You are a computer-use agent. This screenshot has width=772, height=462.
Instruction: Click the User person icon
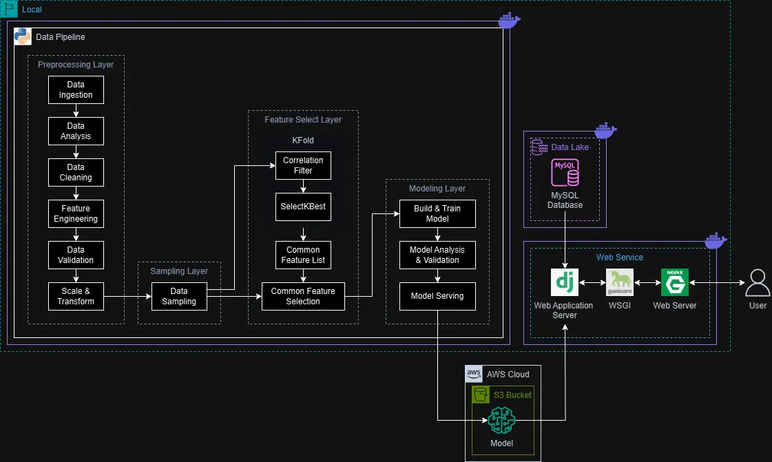click(758, 282)
